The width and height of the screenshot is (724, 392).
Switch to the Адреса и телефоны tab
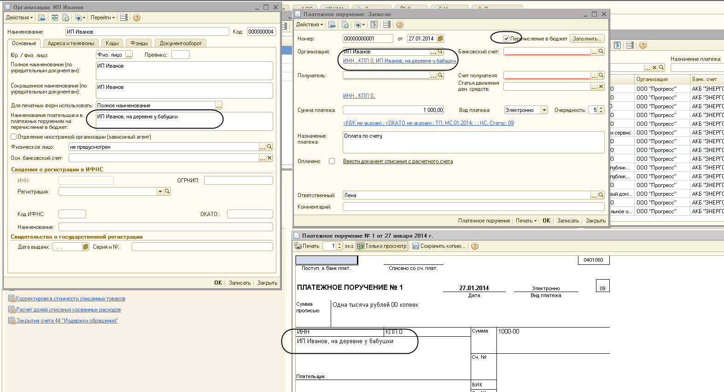pyautogui.click(x=71, y=43)
